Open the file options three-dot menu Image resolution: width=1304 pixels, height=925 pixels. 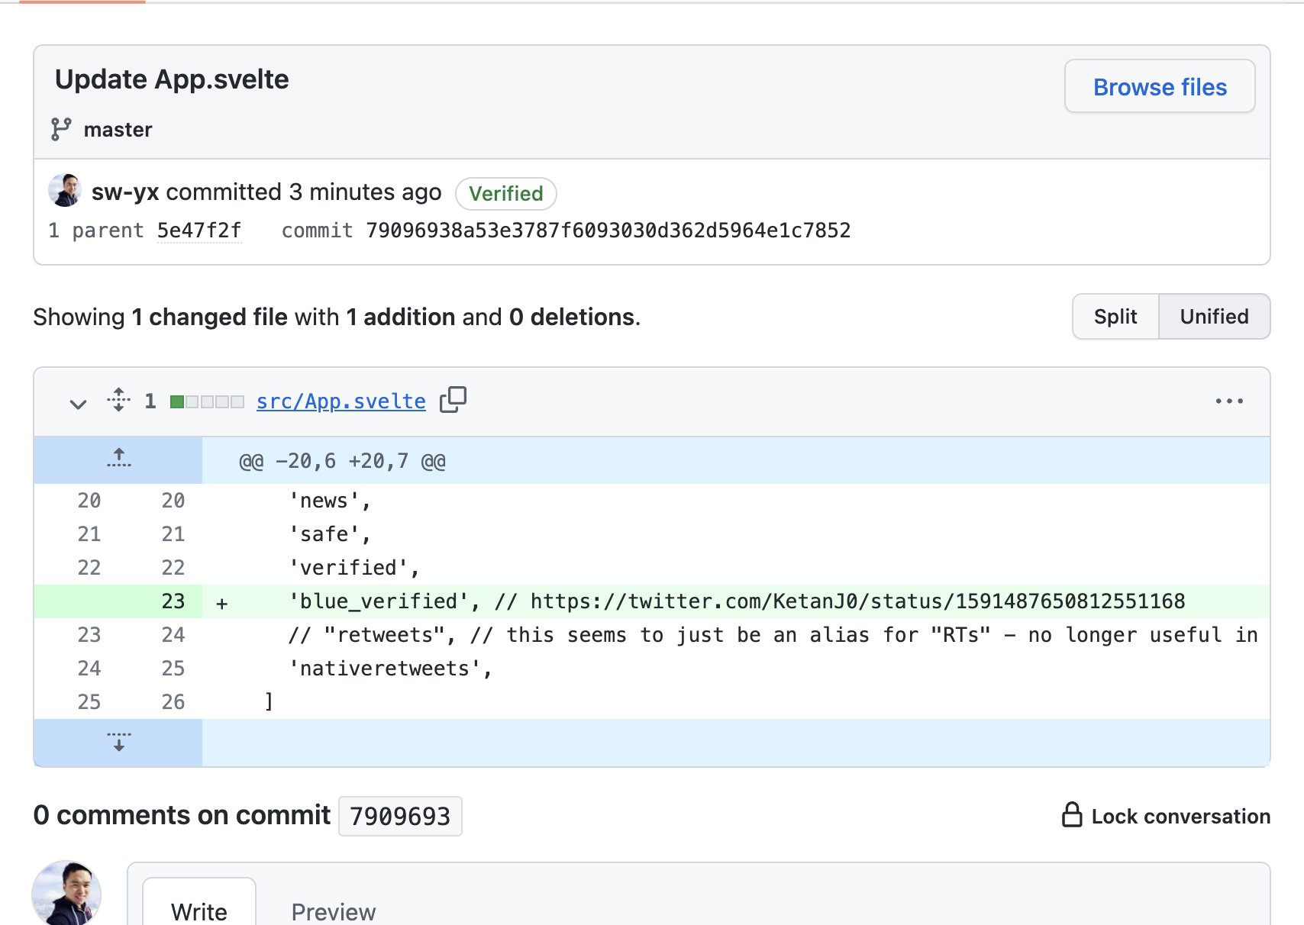(x=1229, y=401)
